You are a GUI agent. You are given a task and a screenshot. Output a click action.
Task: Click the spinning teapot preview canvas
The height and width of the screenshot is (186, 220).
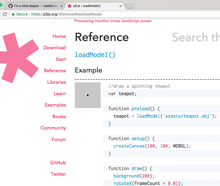point(88,95)
